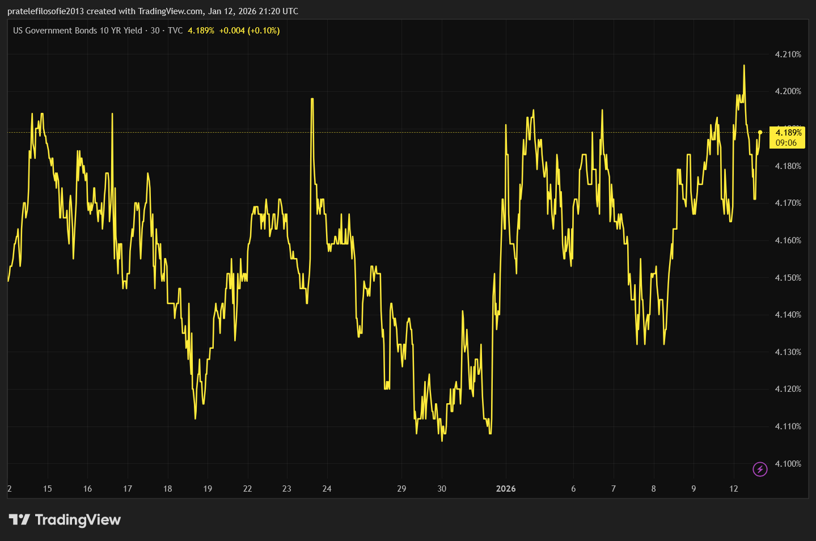Click the date label 24 on time axis
The image size is (816, 541).
(327, 489)
